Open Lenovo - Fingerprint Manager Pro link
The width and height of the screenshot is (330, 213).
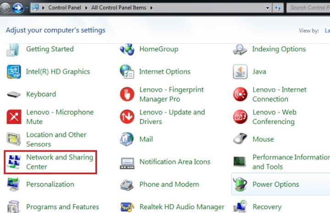(x=171, y=94)
